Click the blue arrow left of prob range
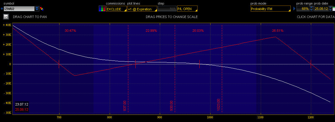Screen dimensions: 335x122 point(294,9)
